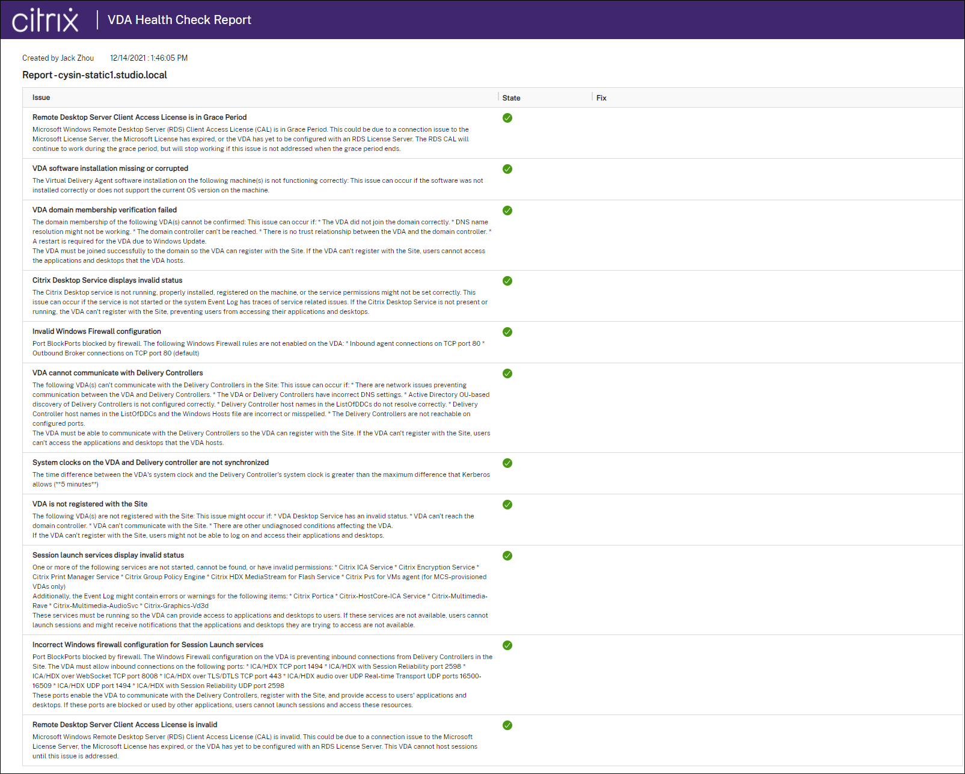This screenshot has height=774, width=965.
Task: Click the report name cysin-static1.studio.local
Action: [x=95, y=75]
